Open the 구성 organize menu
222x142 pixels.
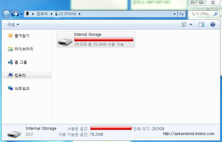click(x=13, y=25)
